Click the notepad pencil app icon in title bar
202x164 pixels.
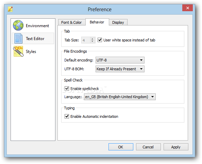10,9
